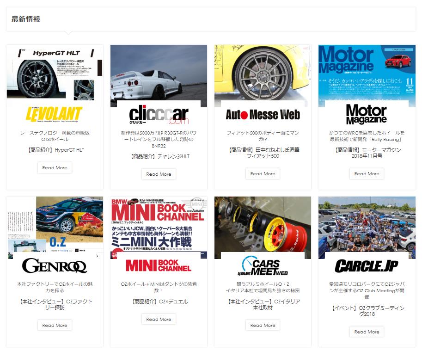
Task: Click the CARCLE.JP logo
Action: (x=367, y=266)
